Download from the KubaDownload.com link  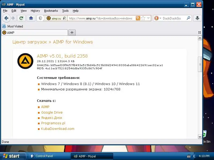58,129
